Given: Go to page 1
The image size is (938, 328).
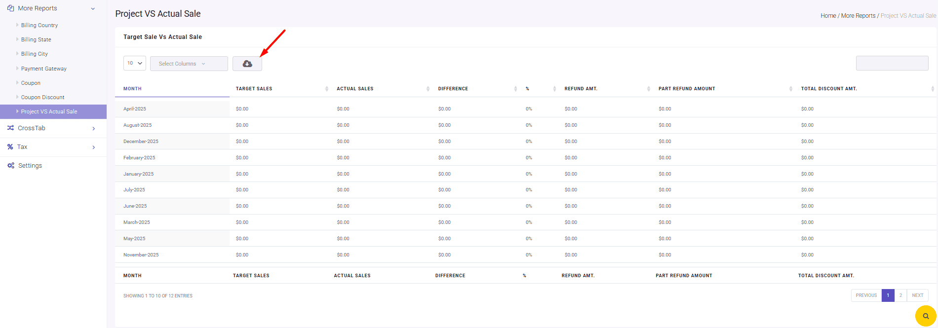Looking at the screenshot, I should coord(888,295).
